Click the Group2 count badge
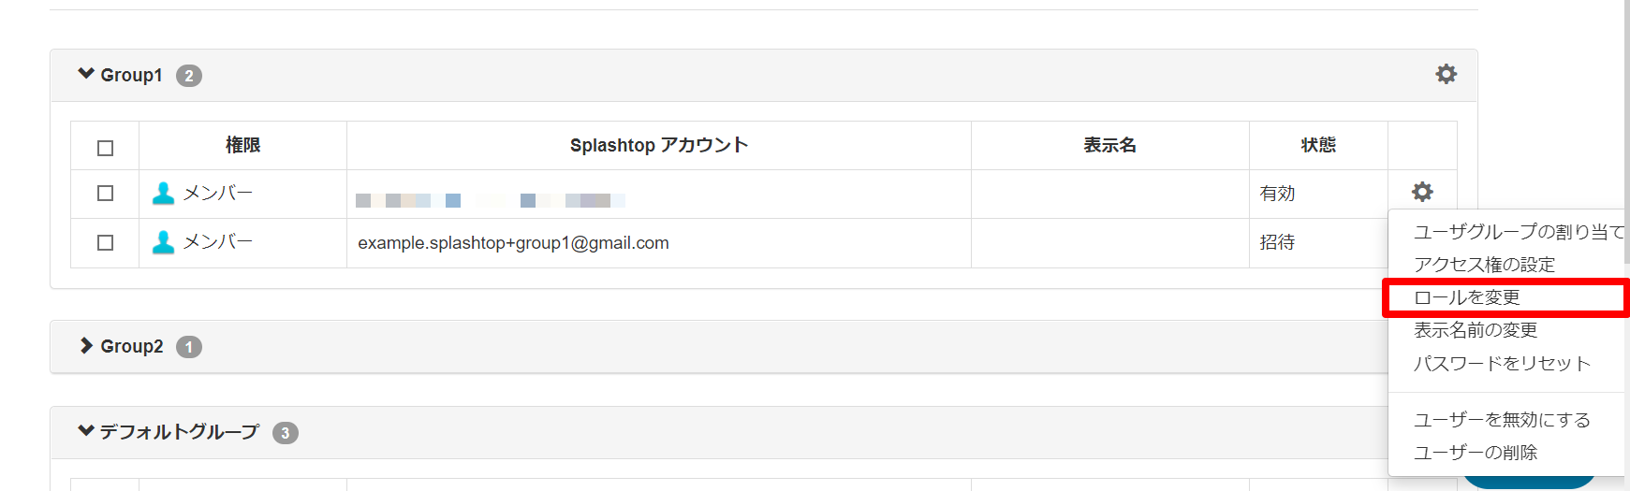 tap(189, 347)
